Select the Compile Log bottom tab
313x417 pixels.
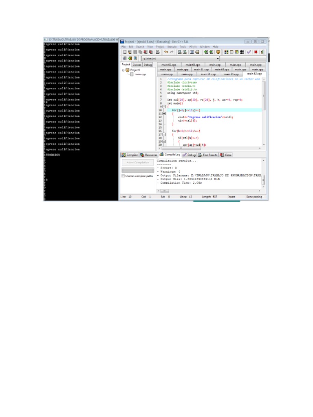coord(170,154)
